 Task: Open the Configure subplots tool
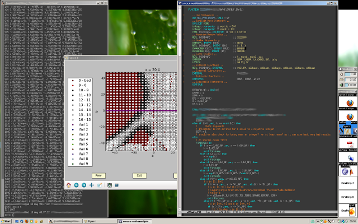[110, 185]
